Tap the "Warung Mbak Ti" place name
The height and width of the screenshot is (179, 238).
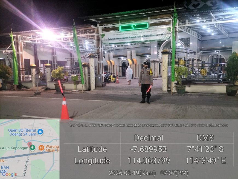pos(52,148)
